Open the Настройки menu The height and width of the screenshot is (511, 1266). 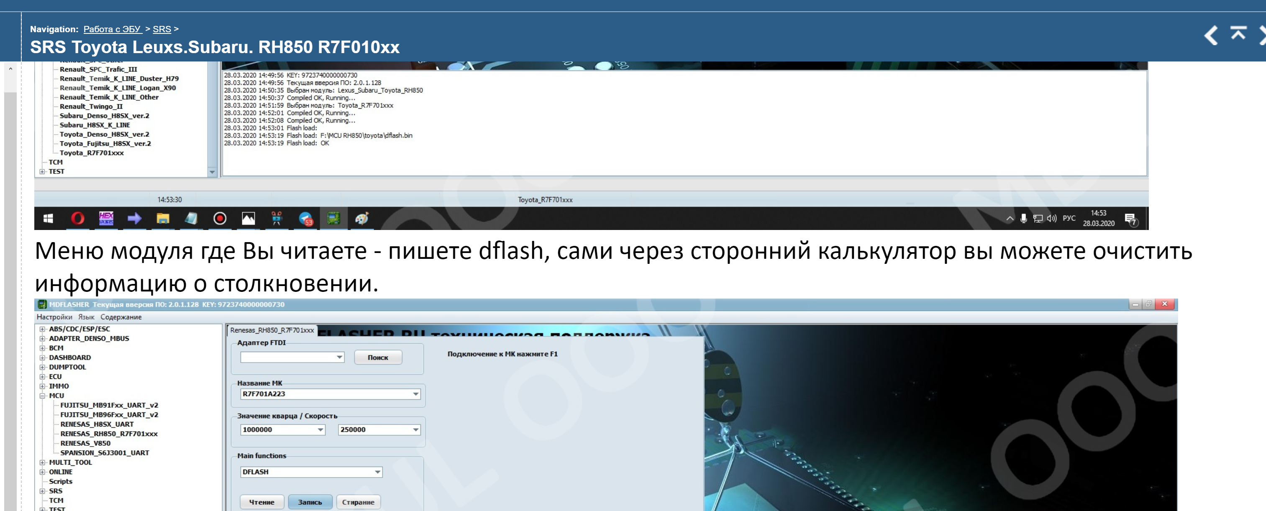pyautogui.click(x=54, y=317)
